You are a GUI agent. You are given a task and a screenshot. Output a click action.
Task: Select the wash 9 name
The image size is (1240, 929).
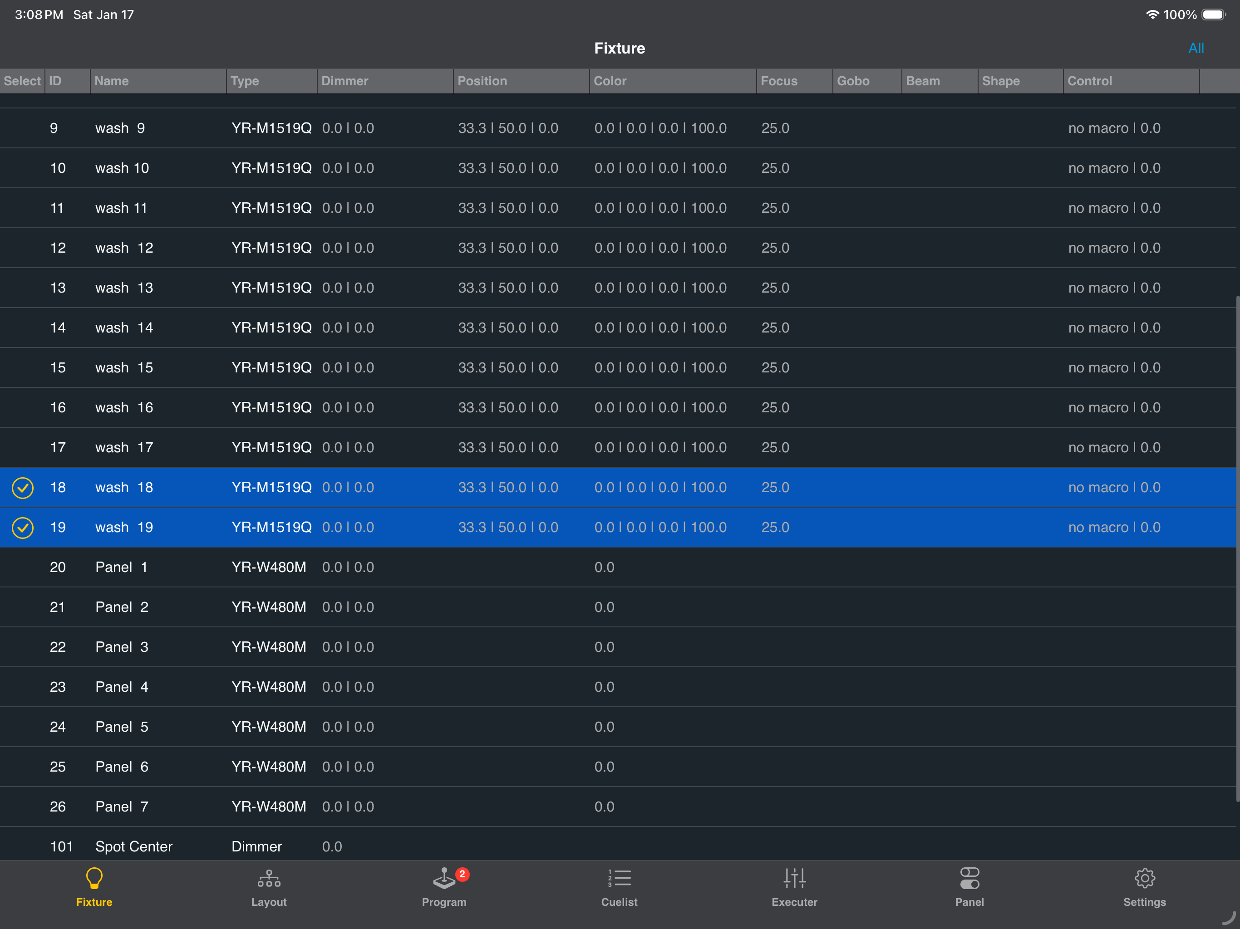[120, 128]
